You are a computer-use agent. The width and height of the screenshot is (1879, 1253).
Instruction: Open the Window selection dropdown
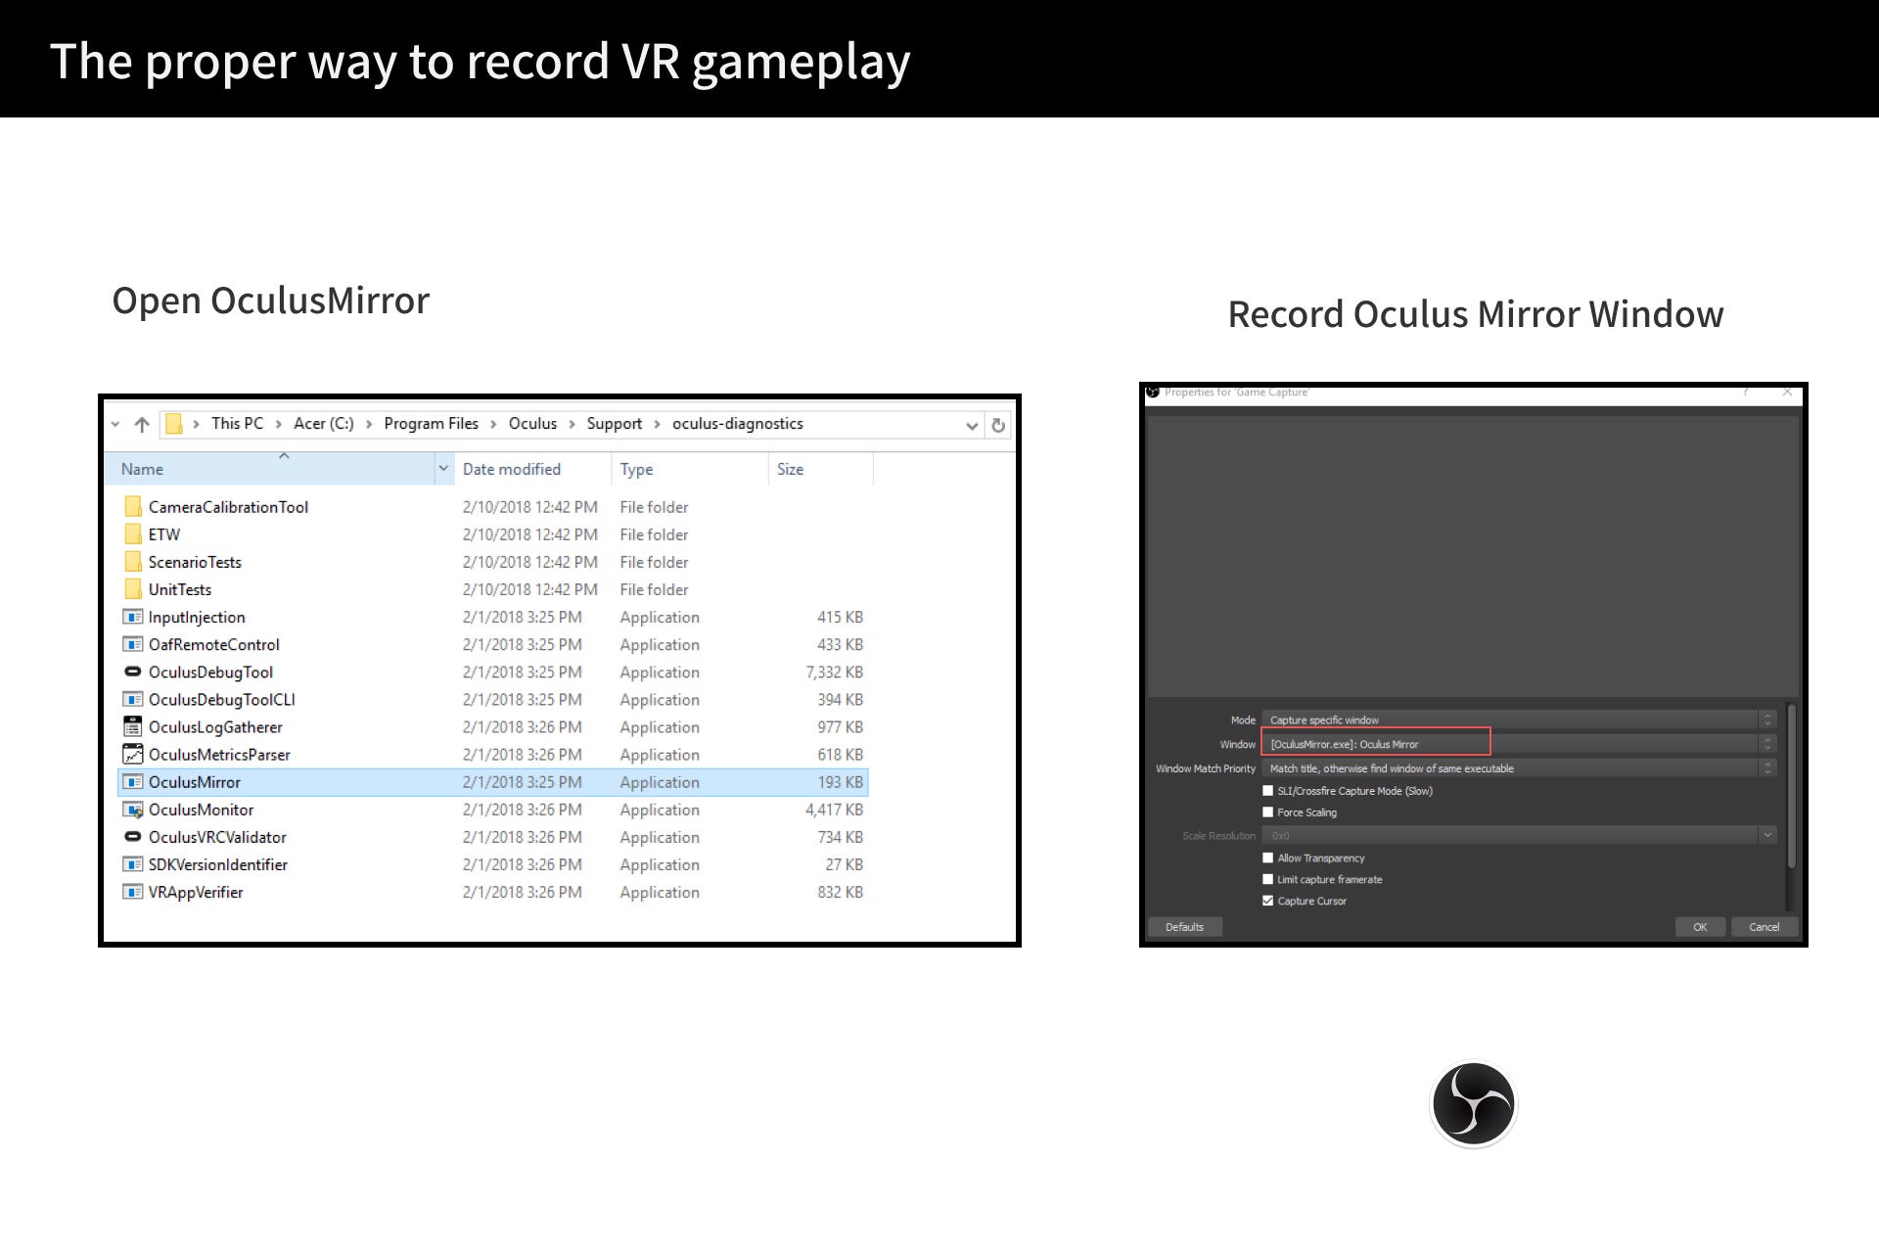[x=1517, y=744]
